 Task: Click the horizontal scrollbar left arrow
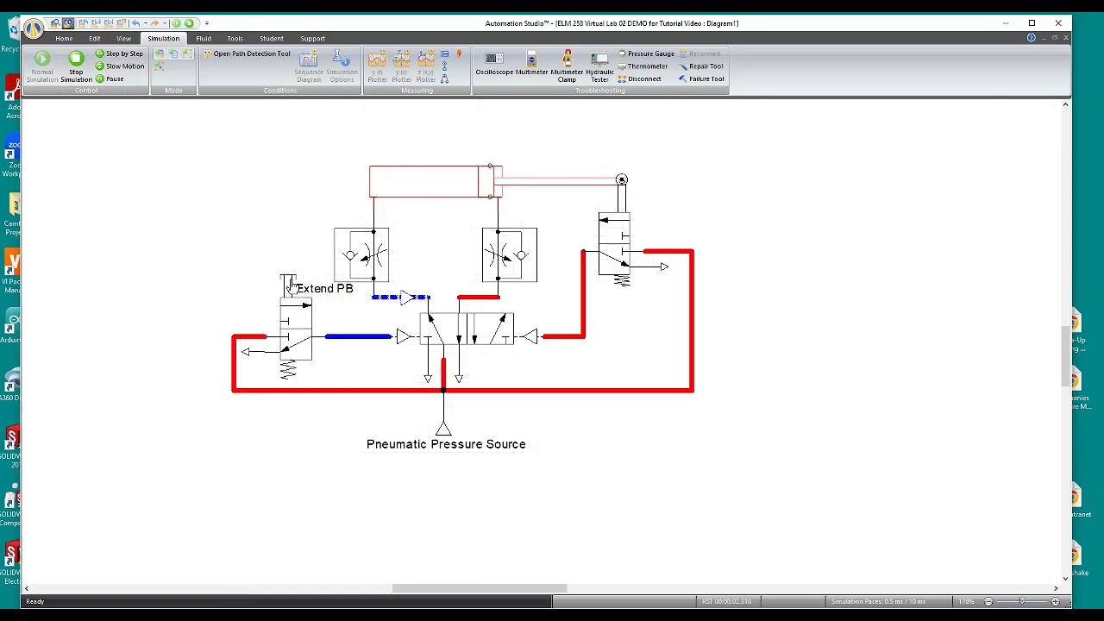(x=27, y=588)
